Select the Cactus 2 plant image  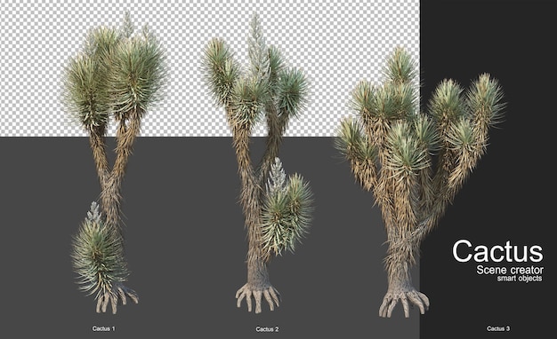coord(257,163)
